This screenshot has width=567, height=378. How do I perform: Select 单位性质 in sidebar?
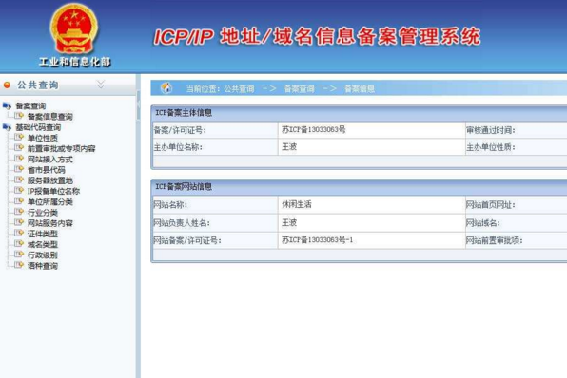[x=43, y=138]
